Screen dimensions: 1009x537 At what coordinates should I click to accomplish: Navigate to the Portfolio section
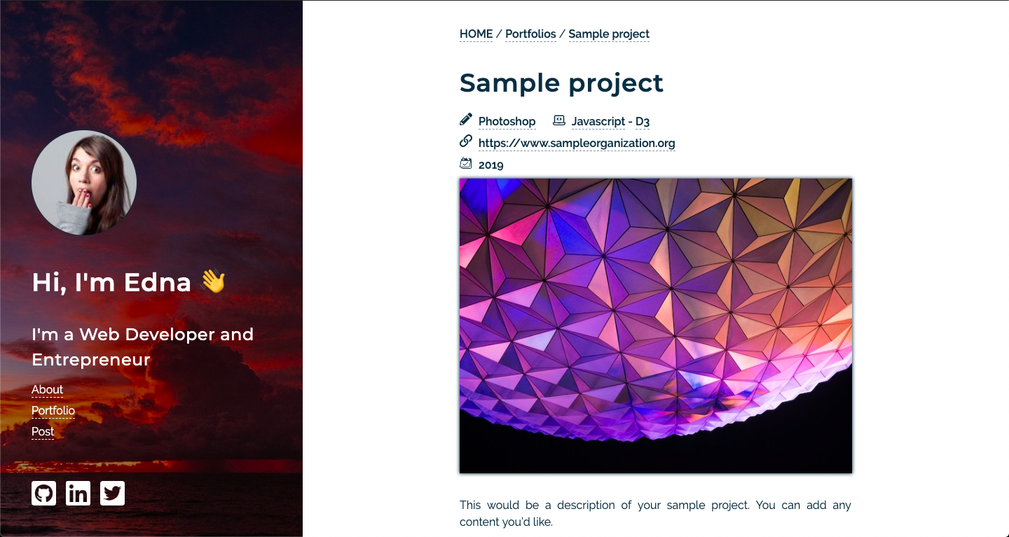[53, 410]
